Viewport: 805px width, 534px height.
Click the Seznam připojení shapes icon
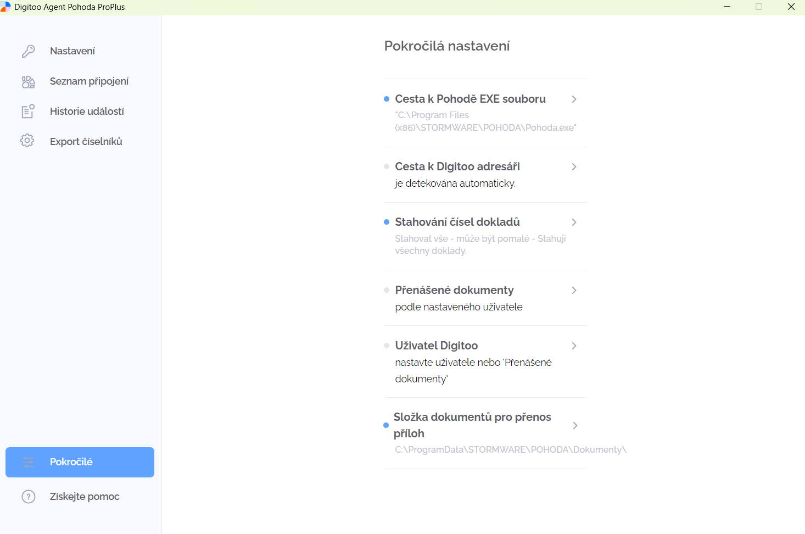tap(28, 82)
